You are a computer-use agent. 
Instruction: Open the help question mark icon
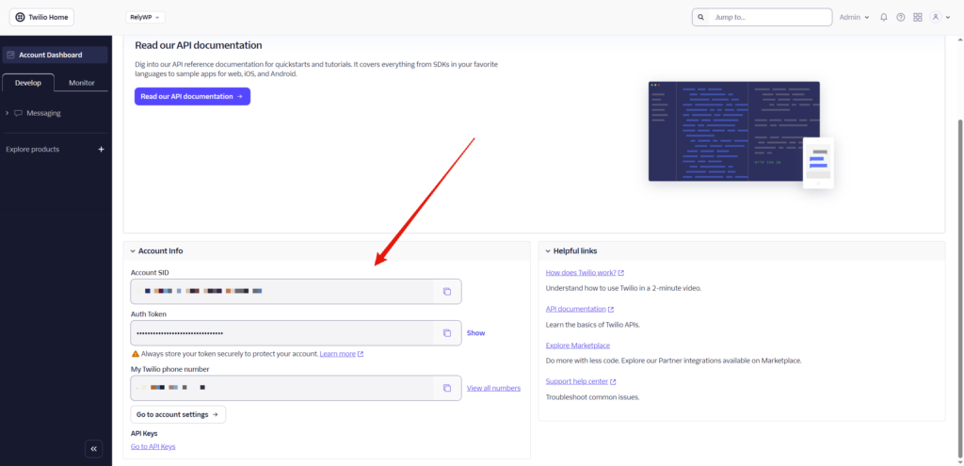[x=901, y=17]
